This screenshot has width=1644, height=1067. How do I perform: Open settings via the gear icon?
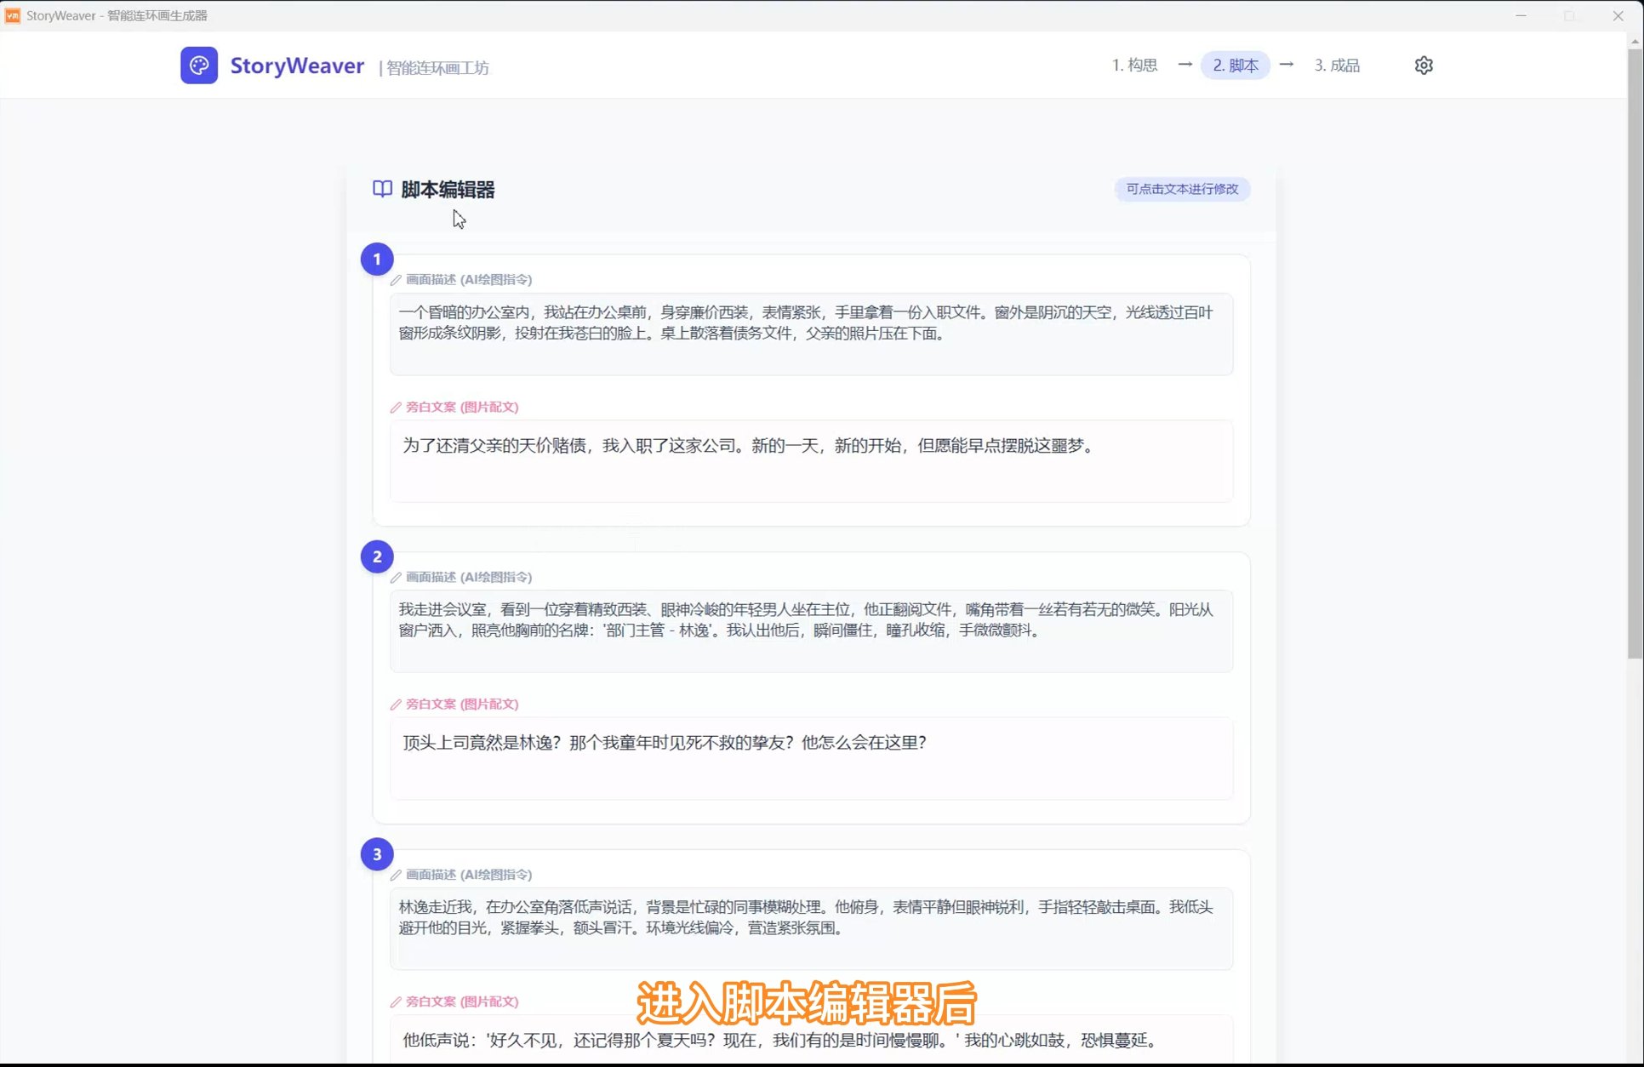click(1424, 66)
